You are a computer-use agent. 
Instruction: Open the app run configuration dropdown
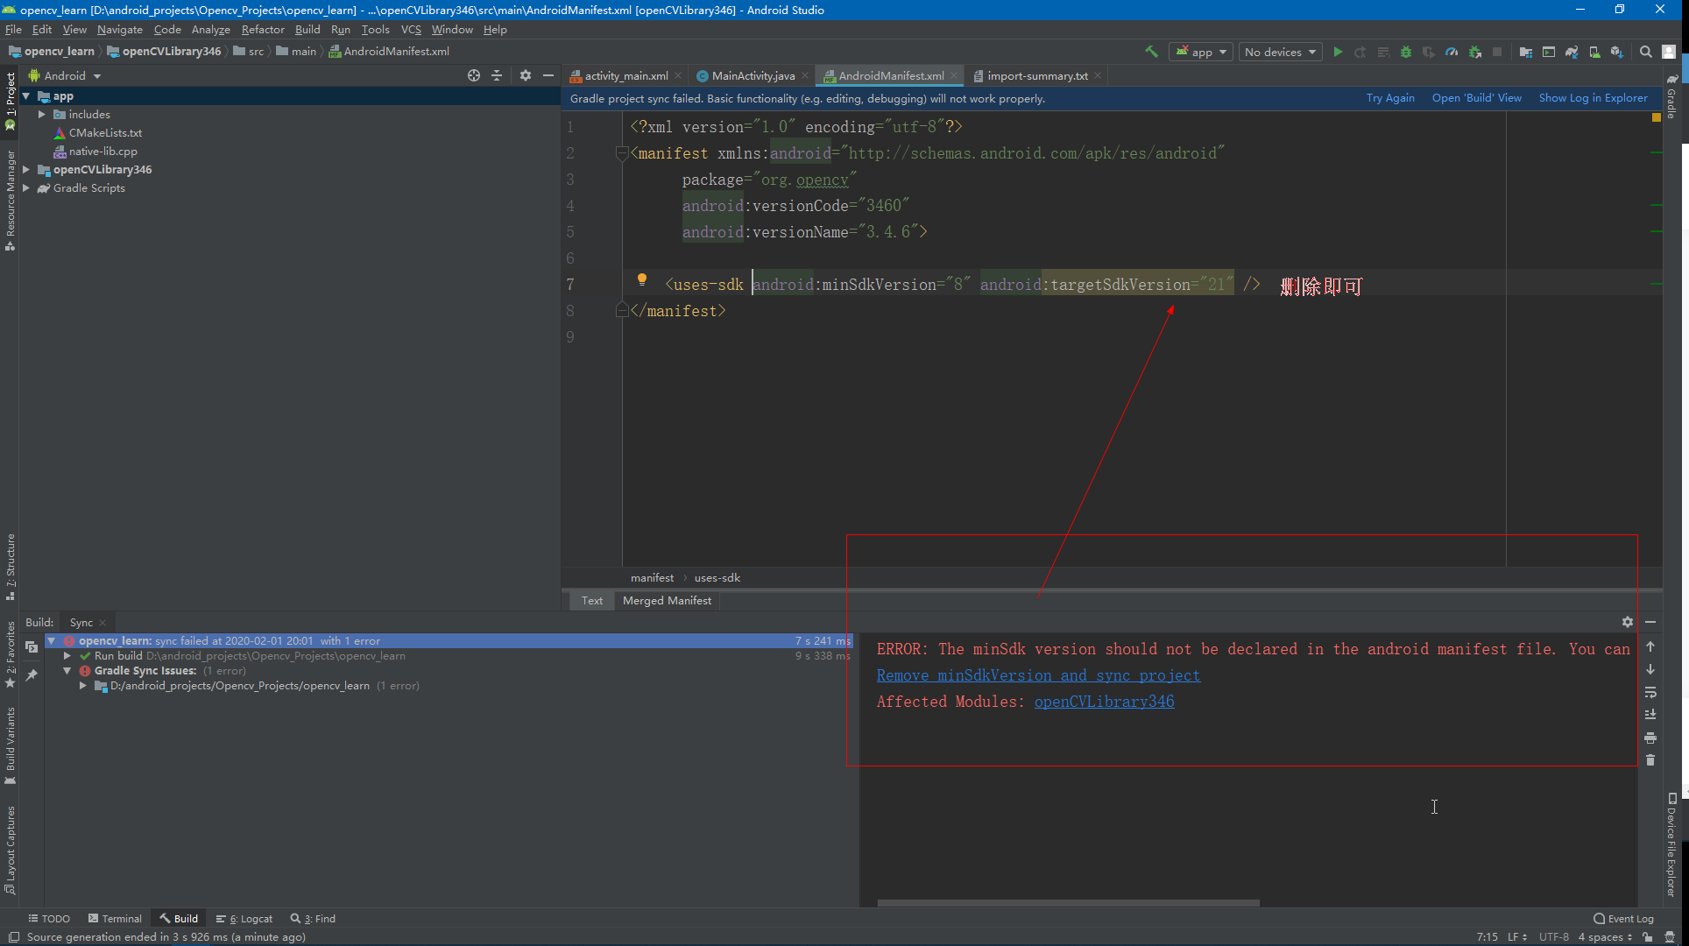tap(1201, 52)
